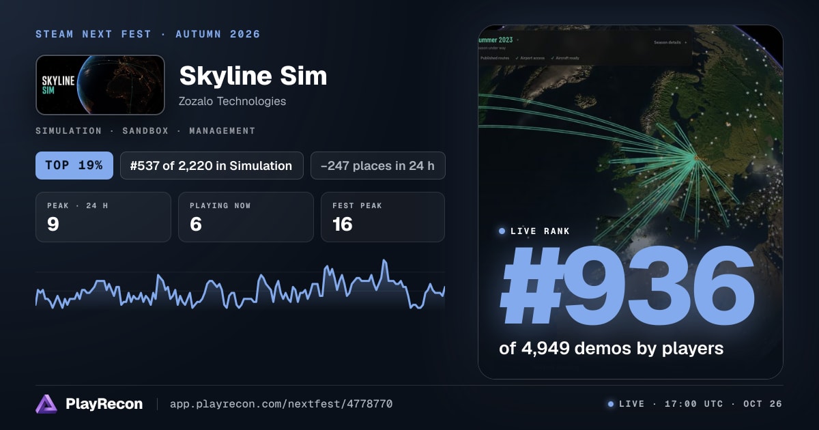819x430 pixels.
Task: Open Season details in the game screenshot
Action: click(670, 42)
